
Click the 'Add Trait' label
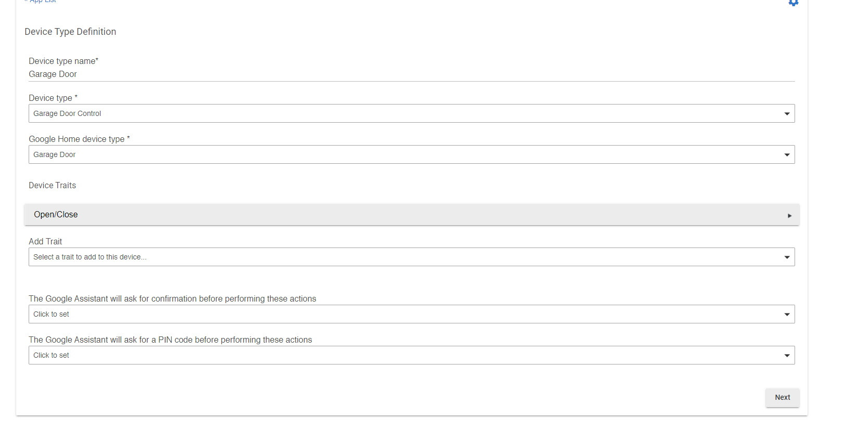pyautogui.click(x=45, y=241)
